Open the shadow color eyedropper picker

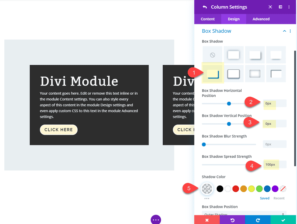(207, 188)
